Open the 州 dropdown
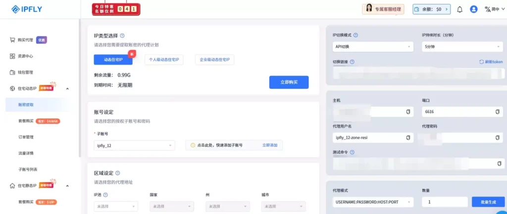 (x=228, y=206)
